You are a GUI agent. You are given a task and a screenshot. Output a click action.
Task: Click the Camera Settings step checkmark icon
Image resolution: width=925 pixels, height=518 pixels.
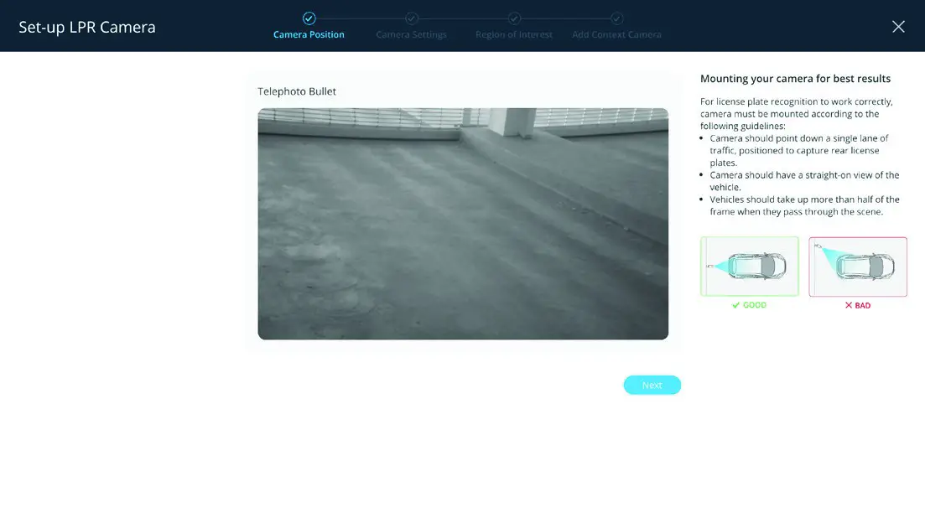tap(411, 18)
